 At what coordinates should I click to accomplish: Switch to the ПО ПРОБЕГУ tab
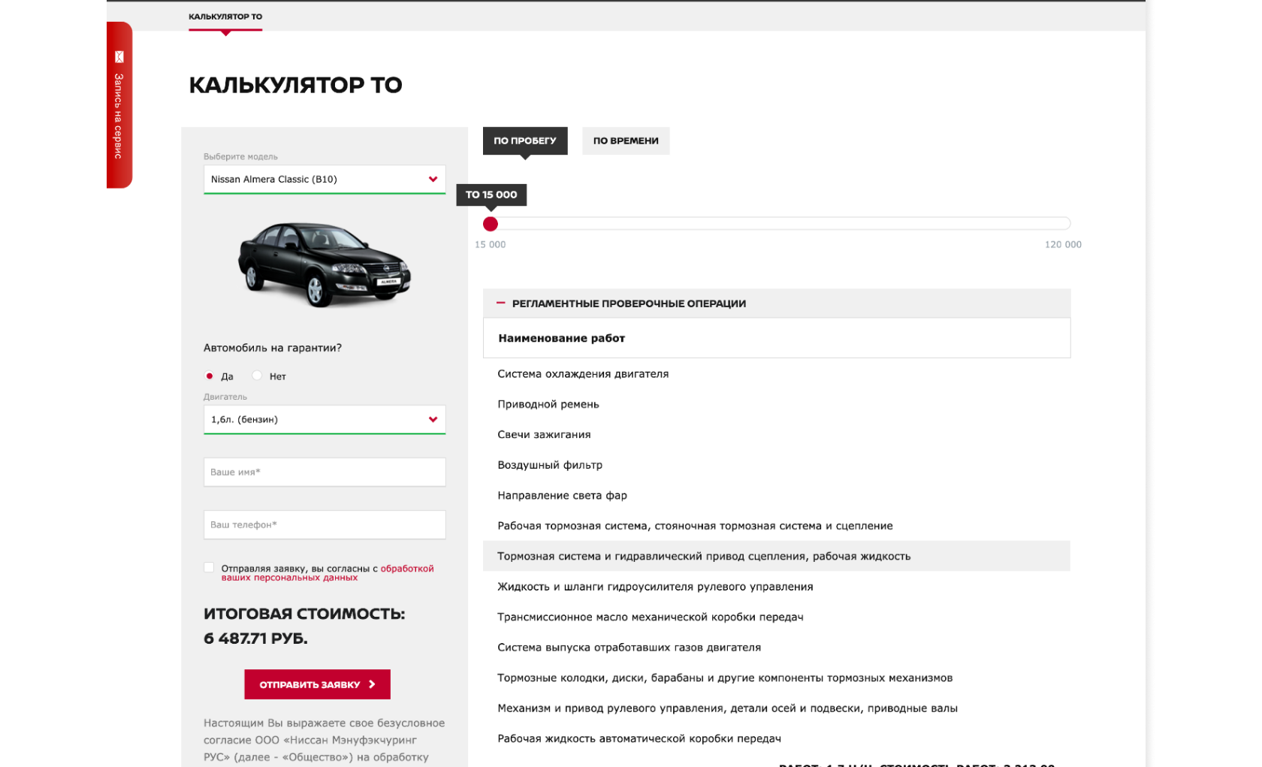[x=525, y=141]
